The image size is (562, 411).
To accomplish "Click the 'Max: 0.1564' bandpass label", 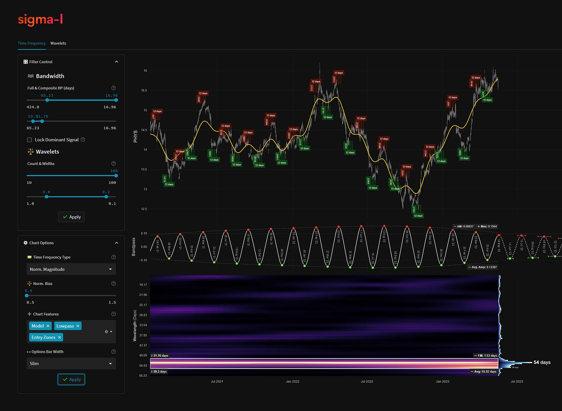I will [x=487, y=226].
